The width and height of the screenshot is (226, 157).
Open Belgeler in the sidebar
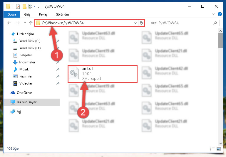(x=26, y=55)
